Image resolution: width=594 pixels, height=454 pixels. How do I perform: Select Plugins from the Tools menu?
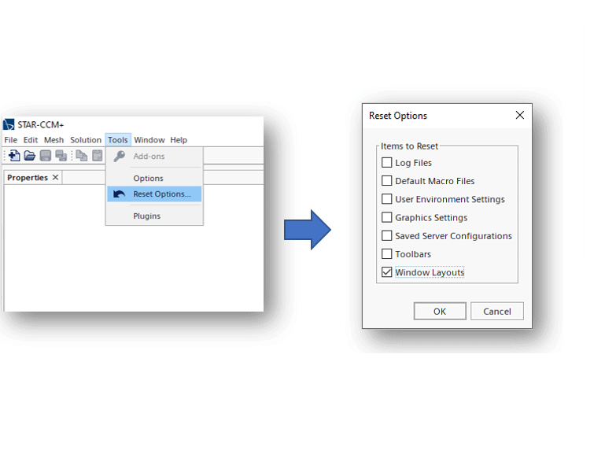146,216
